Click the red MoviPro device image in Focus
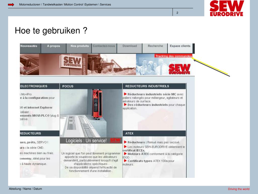258x194 pixels. pyautogui.click(x=97, y=104)
